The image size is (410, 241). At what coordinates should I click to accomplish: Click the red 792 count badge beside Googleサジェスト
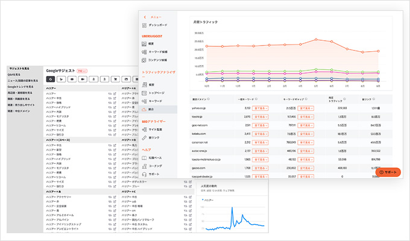tap(82, 71)
